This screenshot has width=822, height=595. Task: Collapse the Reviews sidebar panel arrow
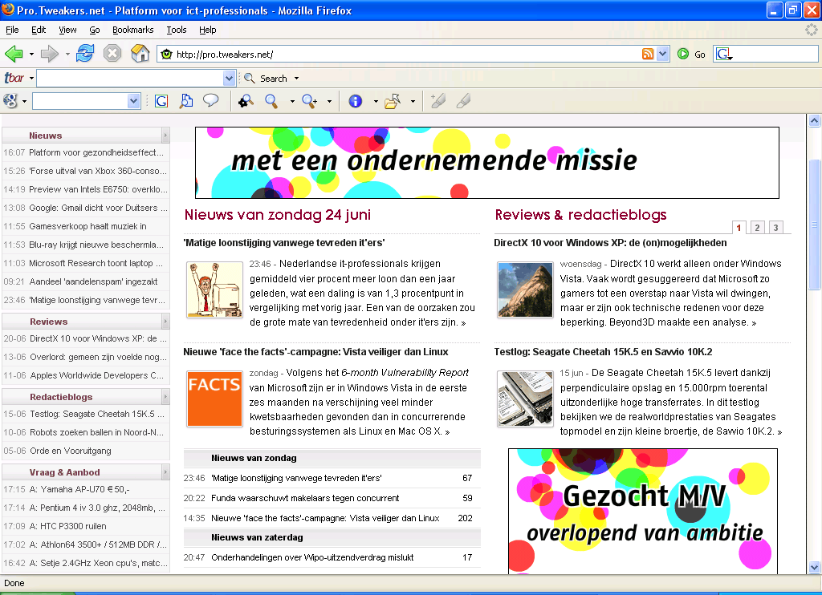(x=165, y=322)
